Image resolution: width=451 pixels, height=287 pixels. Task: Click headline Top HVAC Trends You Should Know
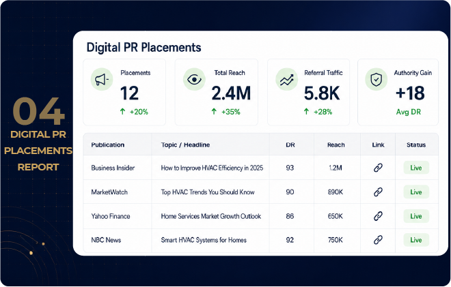click(x=208, y=192)
